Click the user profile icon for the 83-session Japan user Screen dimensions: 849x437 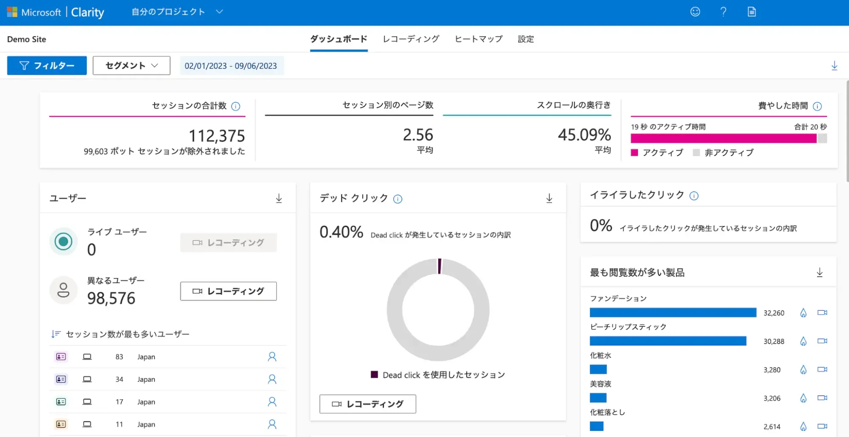pyautogui.click(x=272, y=356)
